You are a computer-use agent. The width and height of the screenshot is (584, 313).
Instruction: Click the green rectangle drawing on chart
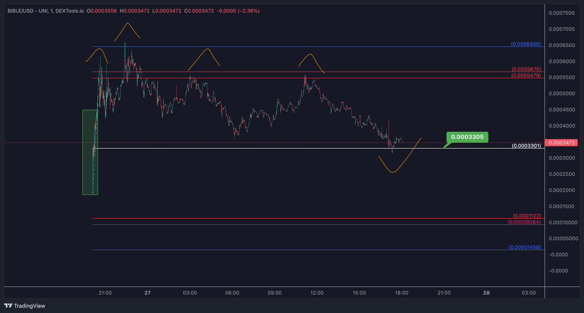point(90,152)
